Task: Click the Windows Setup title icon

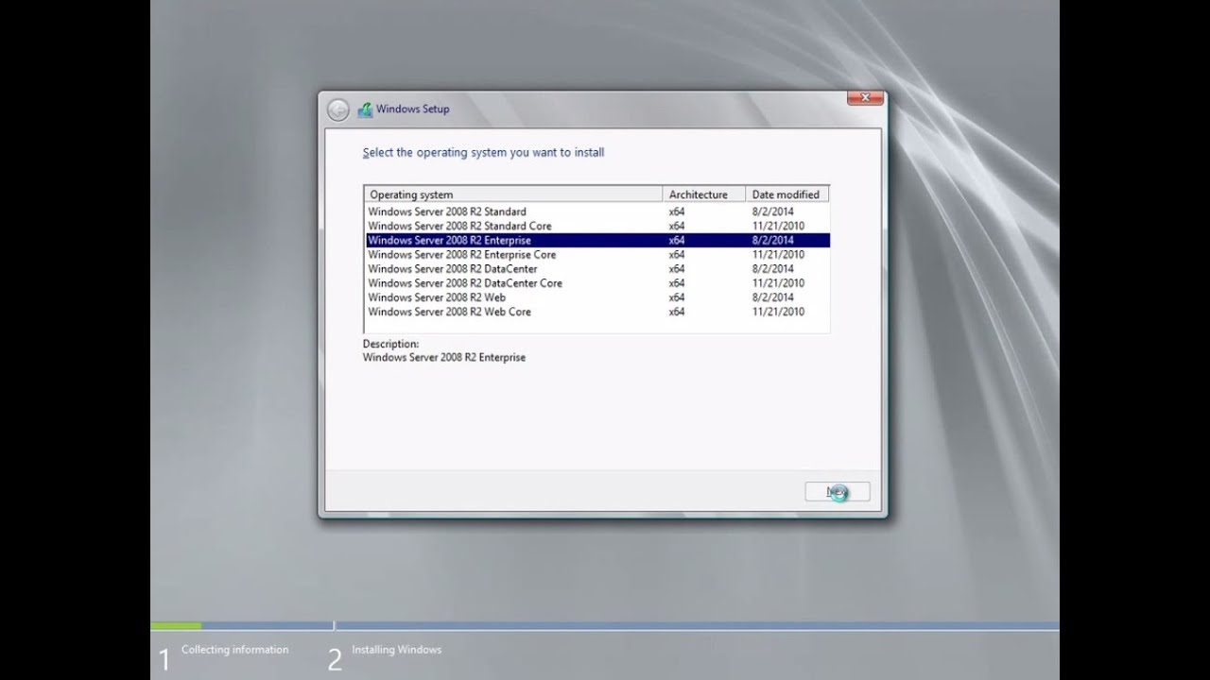Action: click(x=365, y=110)
